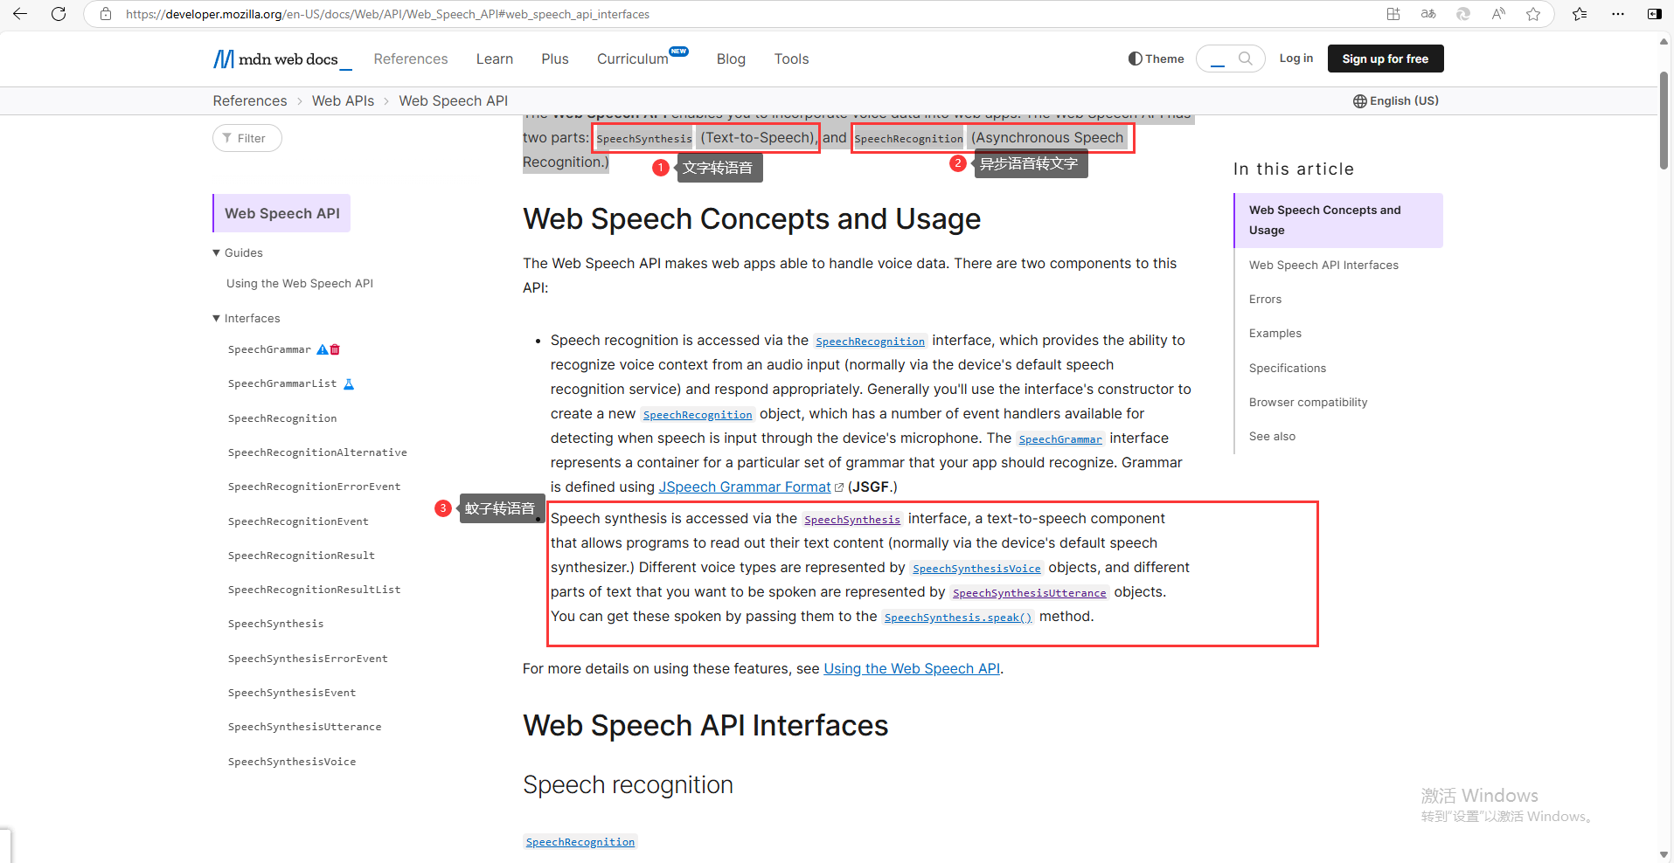The image size is (1674, 863).
Task: Open SpeechRecognitionResult in sidebar
Action: tap(302, 556)
